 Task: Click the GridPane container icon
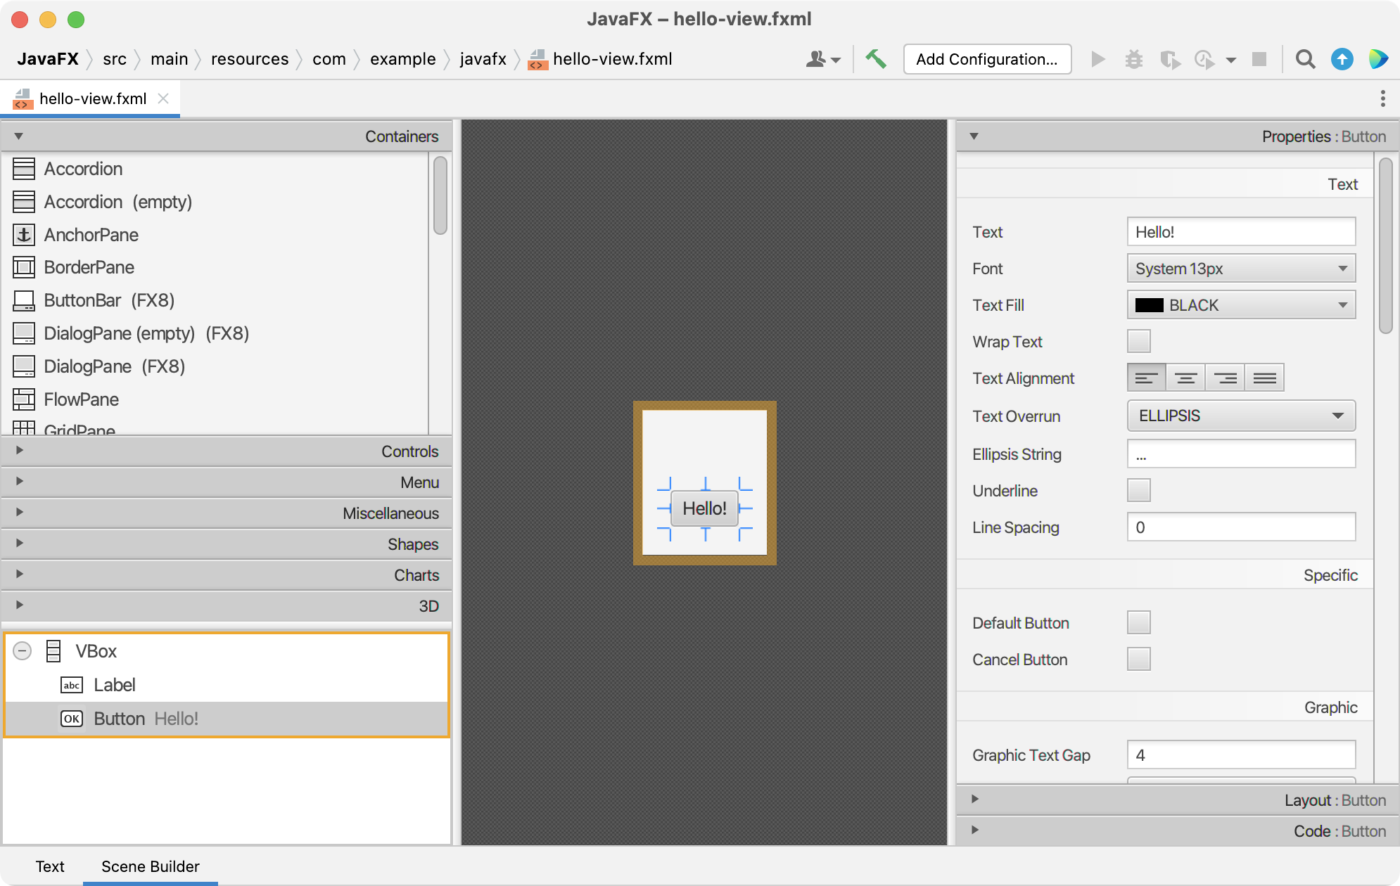point(23,430)
